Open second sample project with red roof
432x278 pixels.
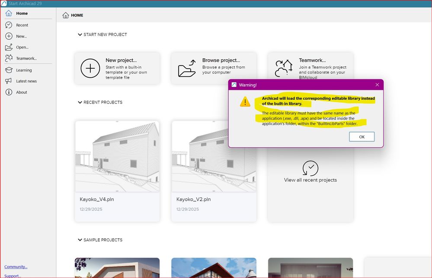pyautogui.click(x=214, y=268)
